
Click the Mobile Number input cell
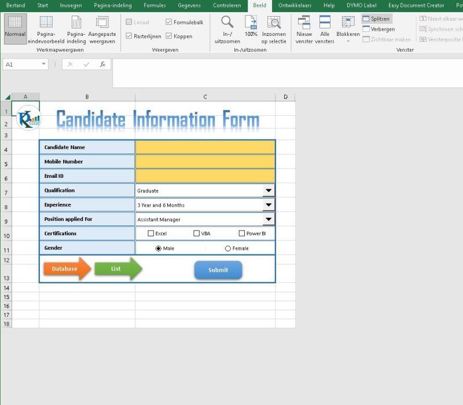(x=205, y=162)
